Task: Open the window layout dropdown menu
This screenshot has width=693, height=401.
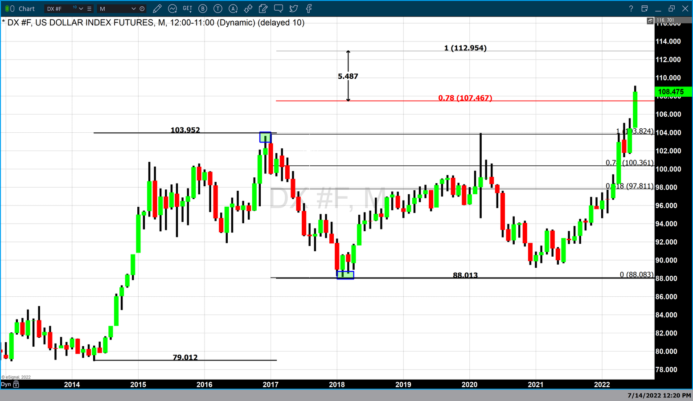Action: tap(644, 8)
